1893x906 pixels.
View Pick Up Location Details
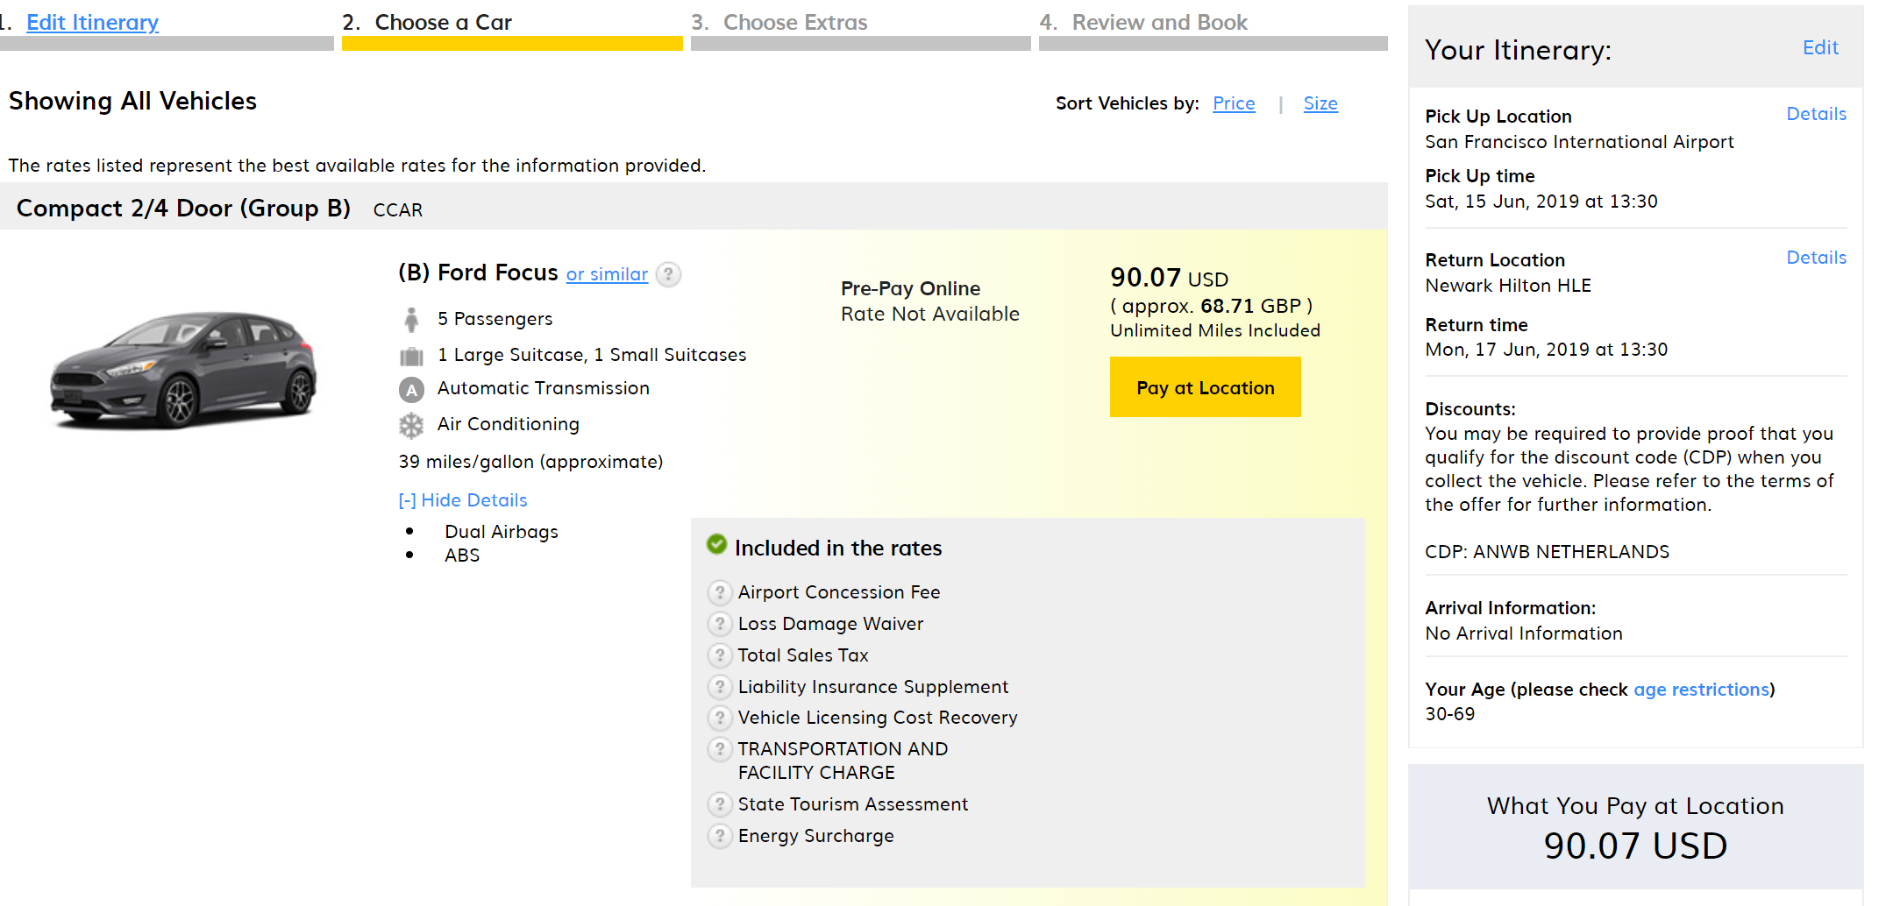point(1816,114)
